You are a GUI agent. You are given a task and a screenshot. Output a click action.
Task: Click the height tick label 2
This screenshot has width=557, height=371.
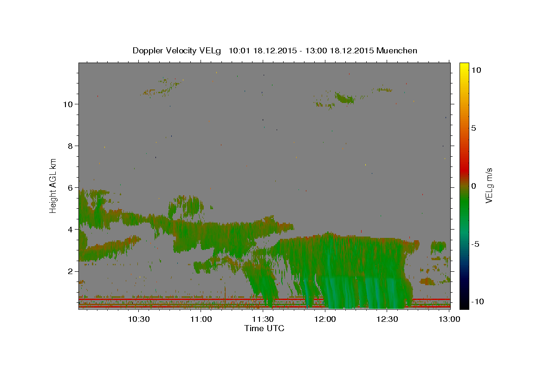[70, 271]
